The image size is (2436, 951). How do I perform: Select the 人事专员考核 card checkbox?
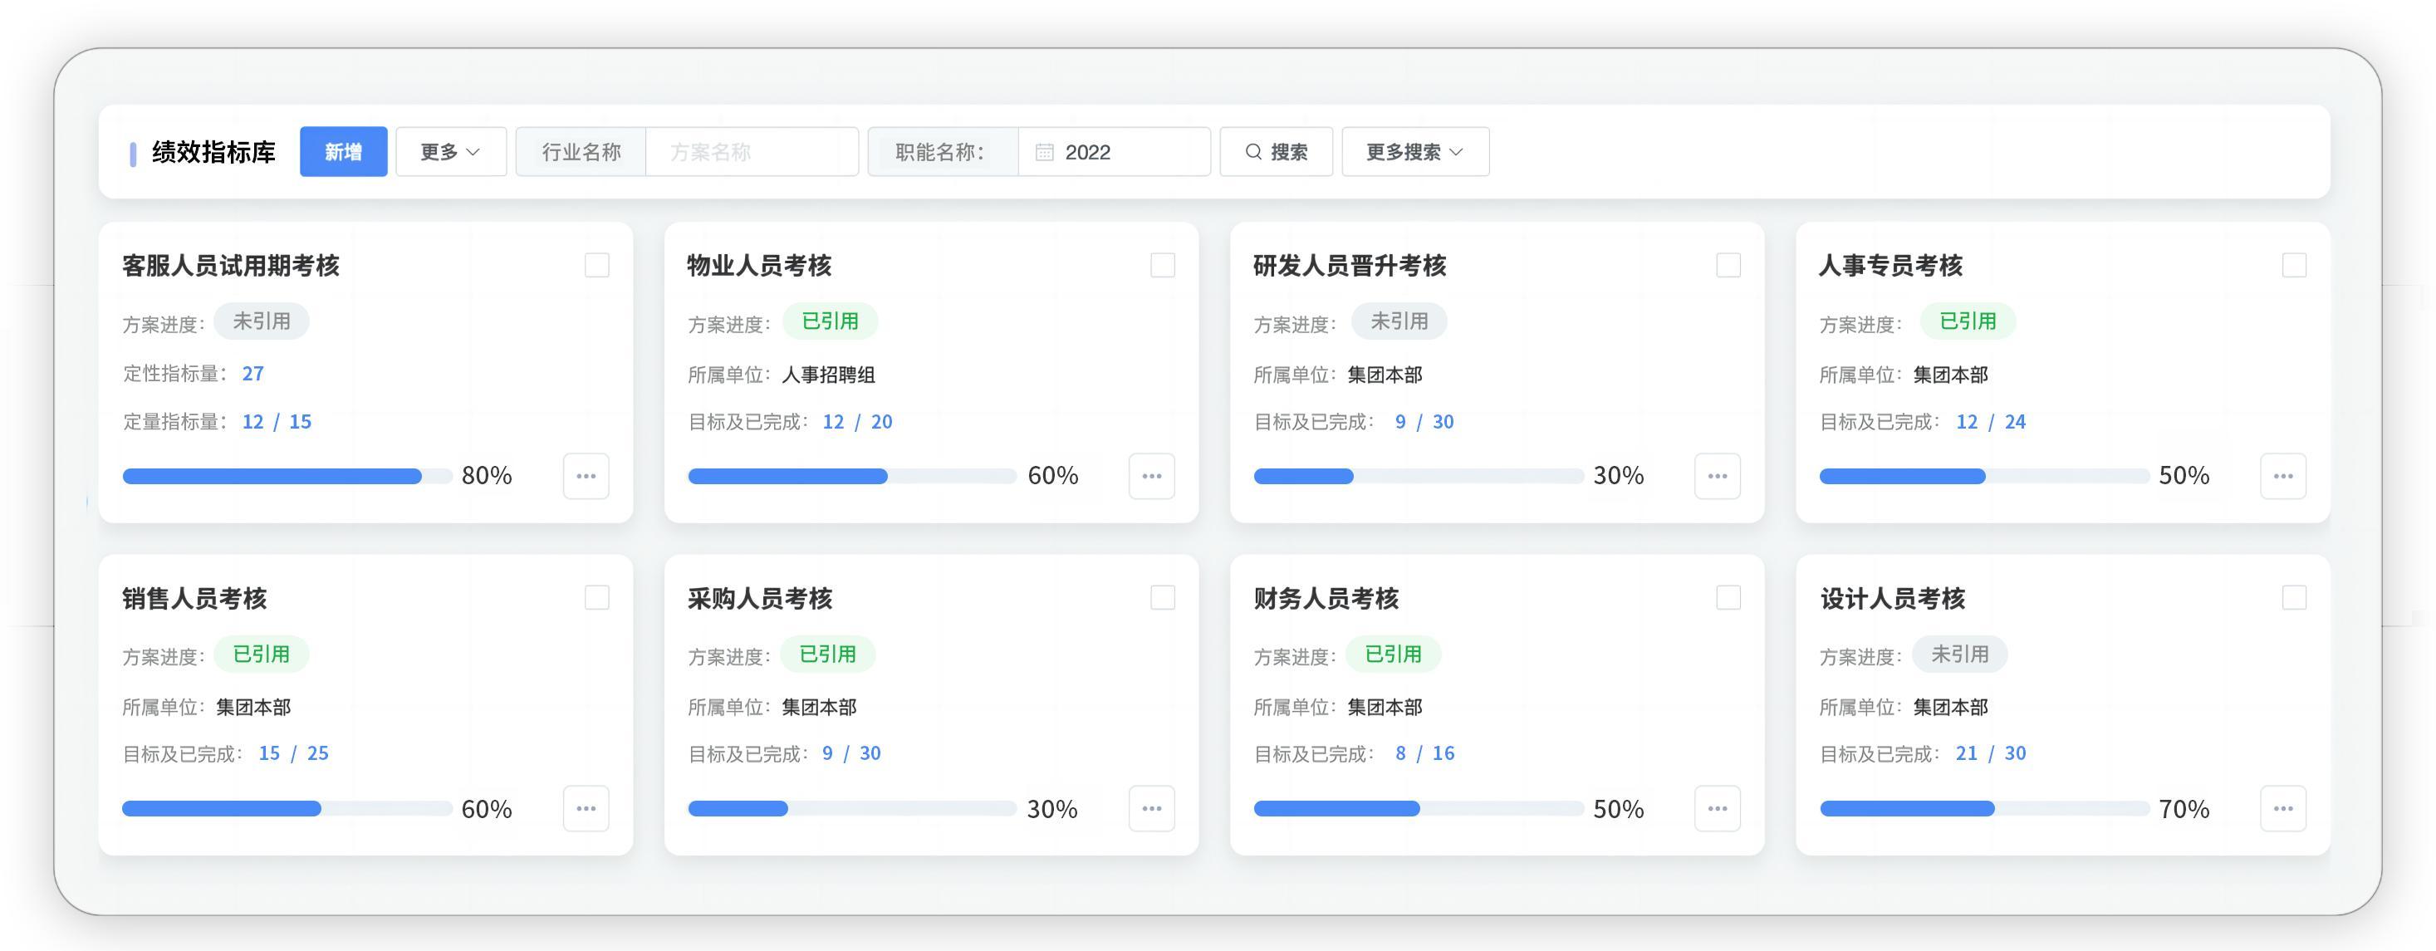pyautogui.click(x=2293, y=265)
